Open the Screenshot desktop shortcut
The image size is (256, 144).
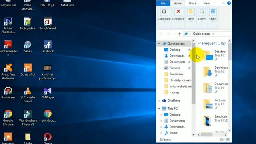28,70
